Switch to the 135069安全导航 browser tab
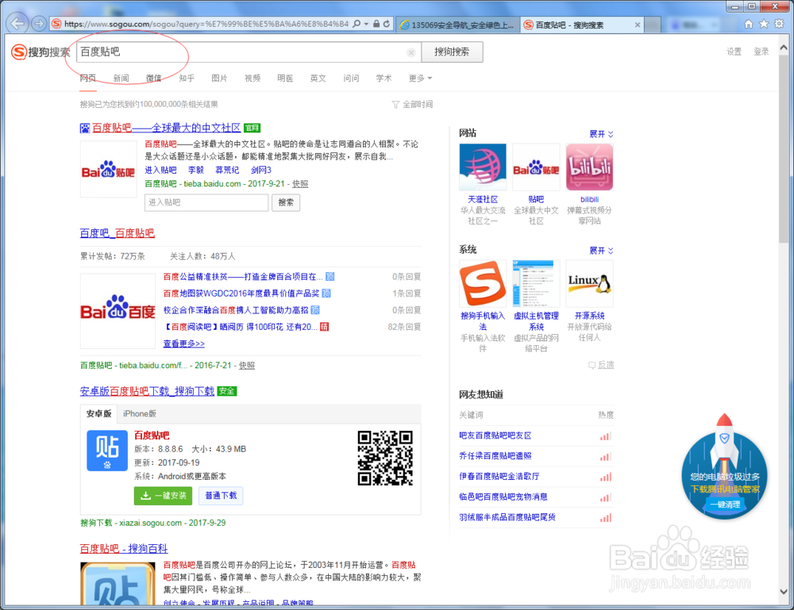The width and height of the screenshot is (794, 610). click(457, 25)
